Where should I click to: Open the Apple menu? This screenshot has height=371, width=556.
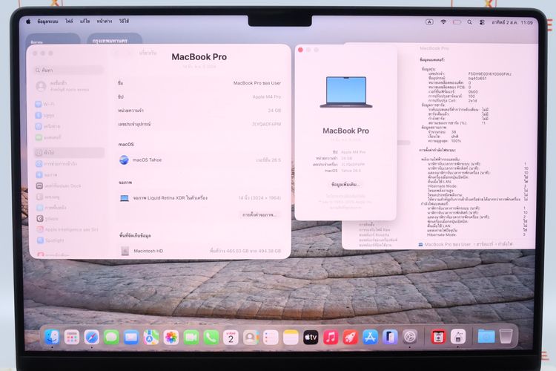pos(28,22)
